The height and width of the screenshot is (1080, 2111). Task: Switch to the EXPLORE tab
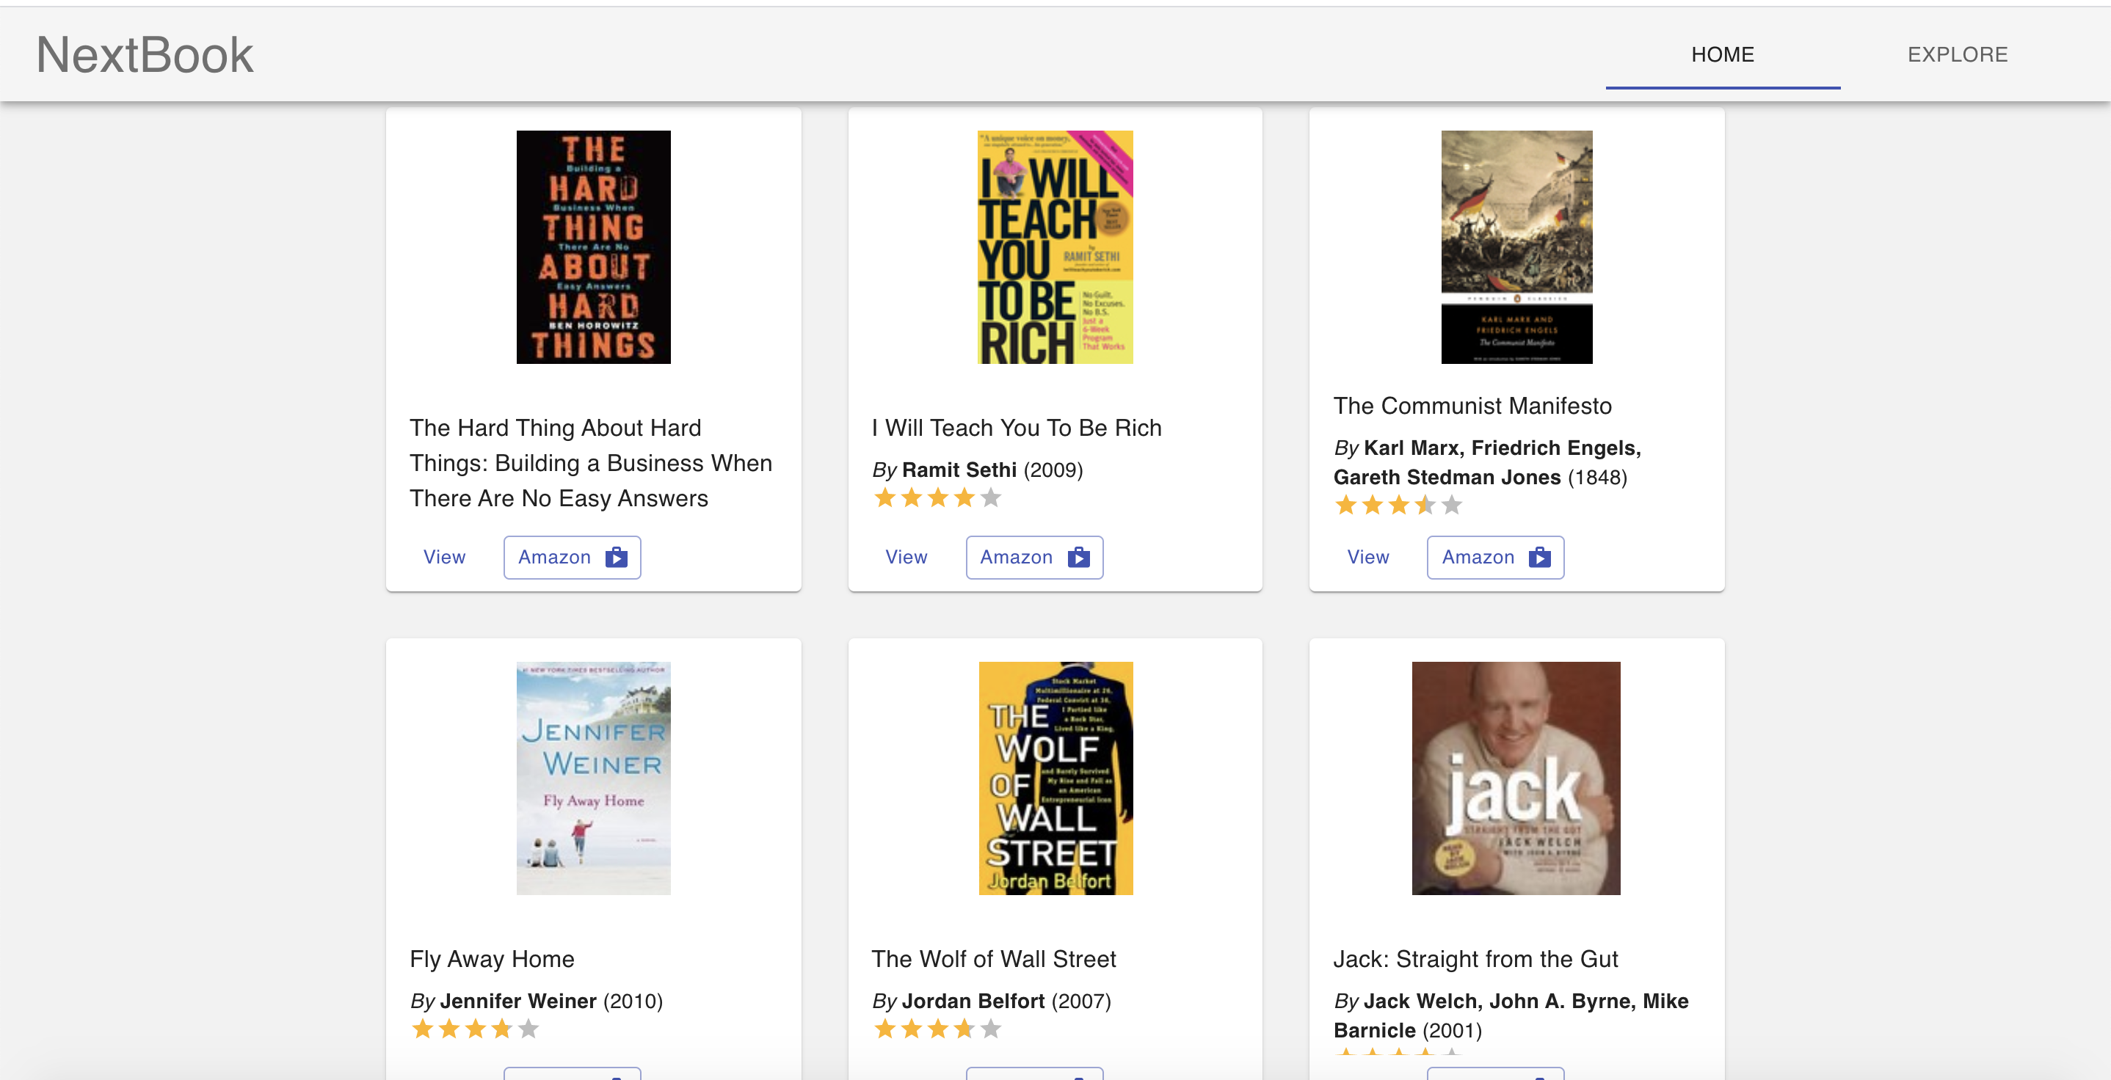[x=1957, y=54]
